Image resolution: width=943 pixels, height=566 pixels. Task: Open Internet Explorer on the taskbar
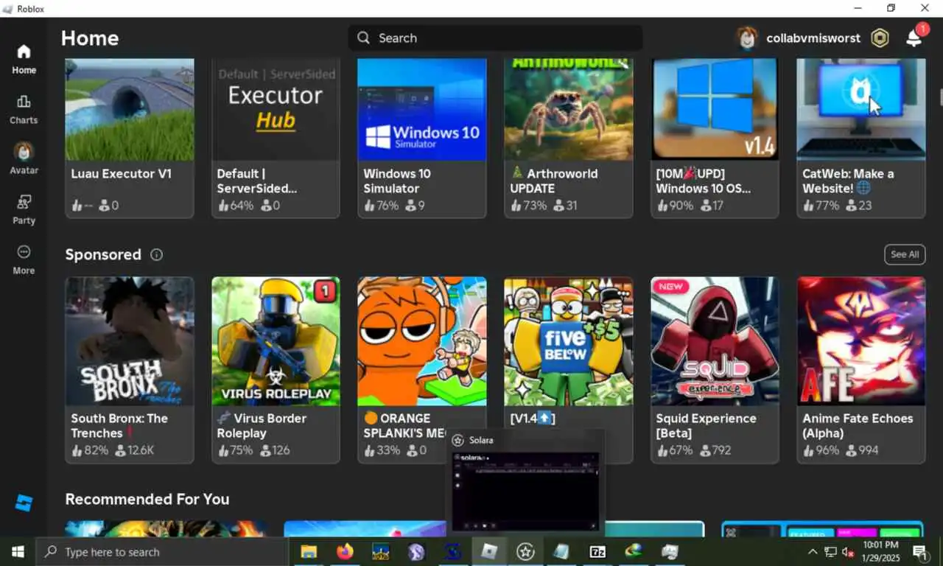point(634,551)
